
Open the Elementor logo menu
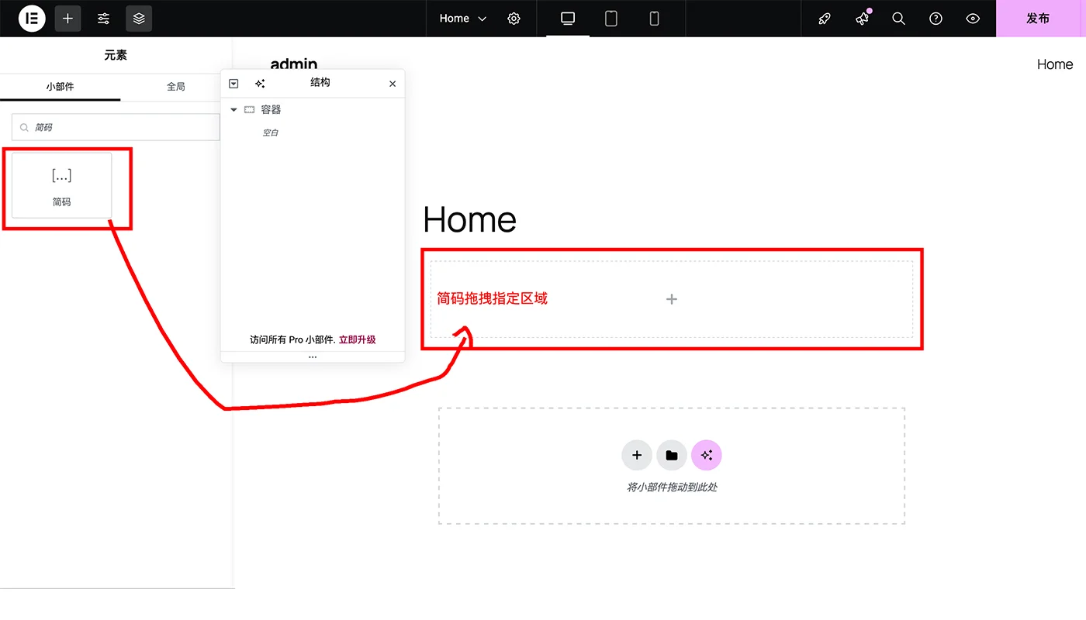[x=31, y=18]
